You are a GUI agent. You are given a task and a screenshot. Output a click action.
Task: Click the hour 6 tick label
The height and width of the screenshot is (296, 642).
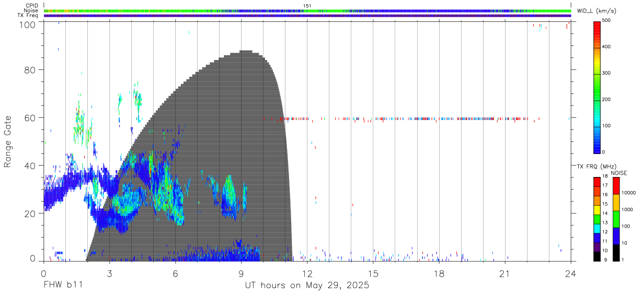coord(175,273)
